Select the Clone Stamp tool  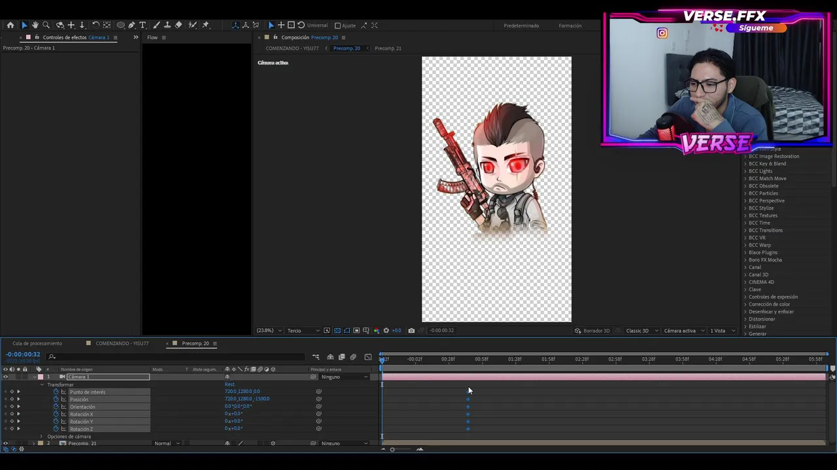167,25
